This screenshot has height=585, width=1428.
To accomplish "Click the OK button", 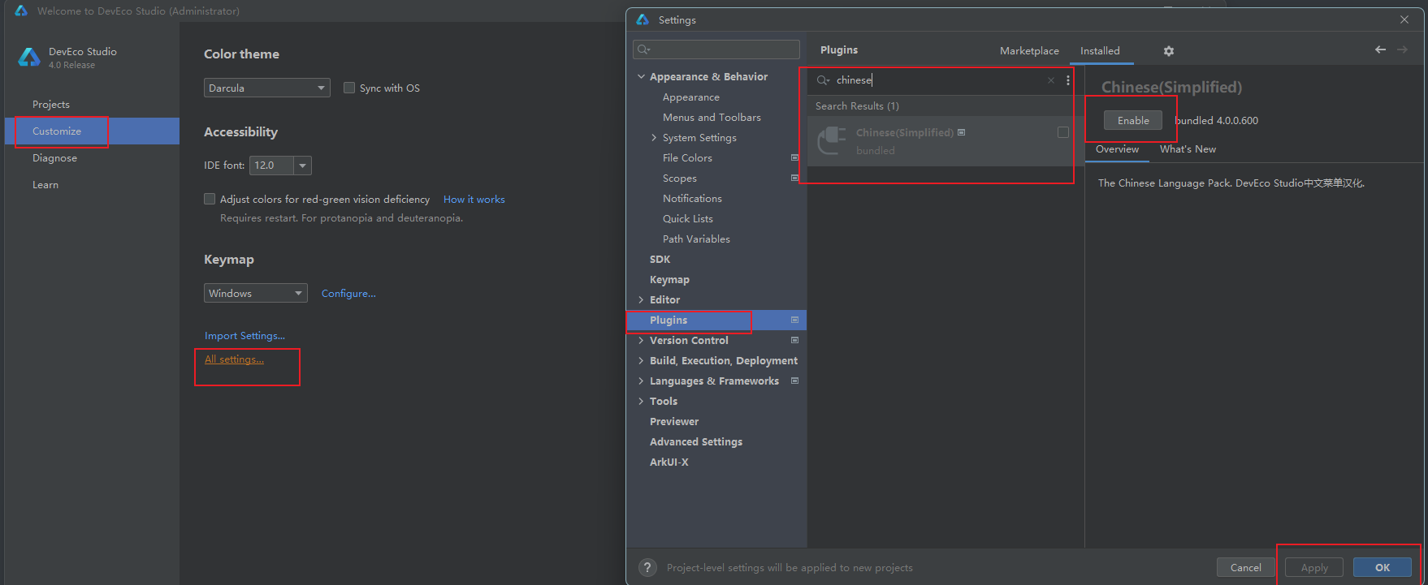I will 1383,567.
